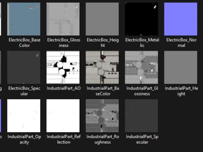Image resolution: width=203 pixels, height=152 pixels.
Task: Click the IndustrialPart_Height file name
Action: (181, 91)
